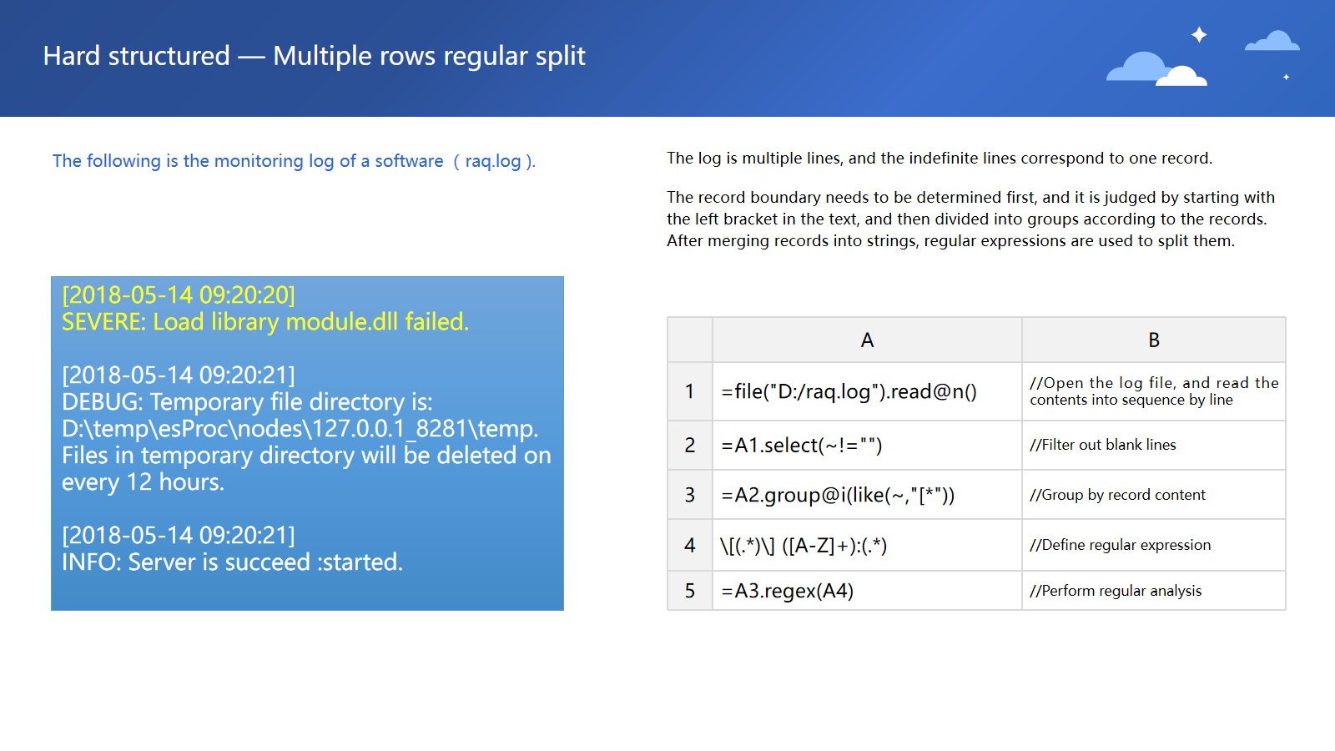Click the A3.regex(A4) formula cell
1335x751 pixels.
(x=787, y=591)
